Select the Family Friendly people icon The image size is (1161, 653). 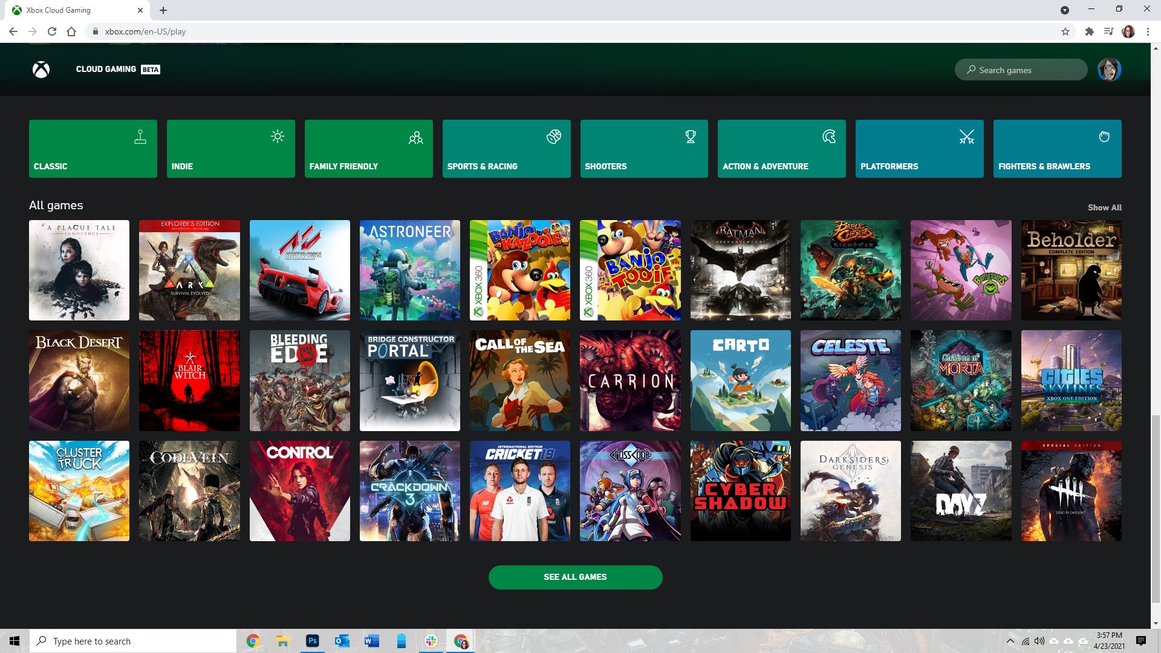click(415, 137)
